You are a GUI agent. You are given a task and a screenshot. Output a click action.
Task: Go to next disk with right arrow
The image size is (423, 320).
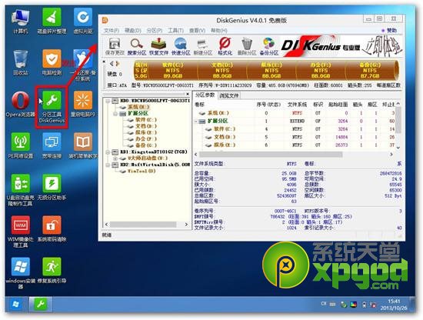click(117, 64)
